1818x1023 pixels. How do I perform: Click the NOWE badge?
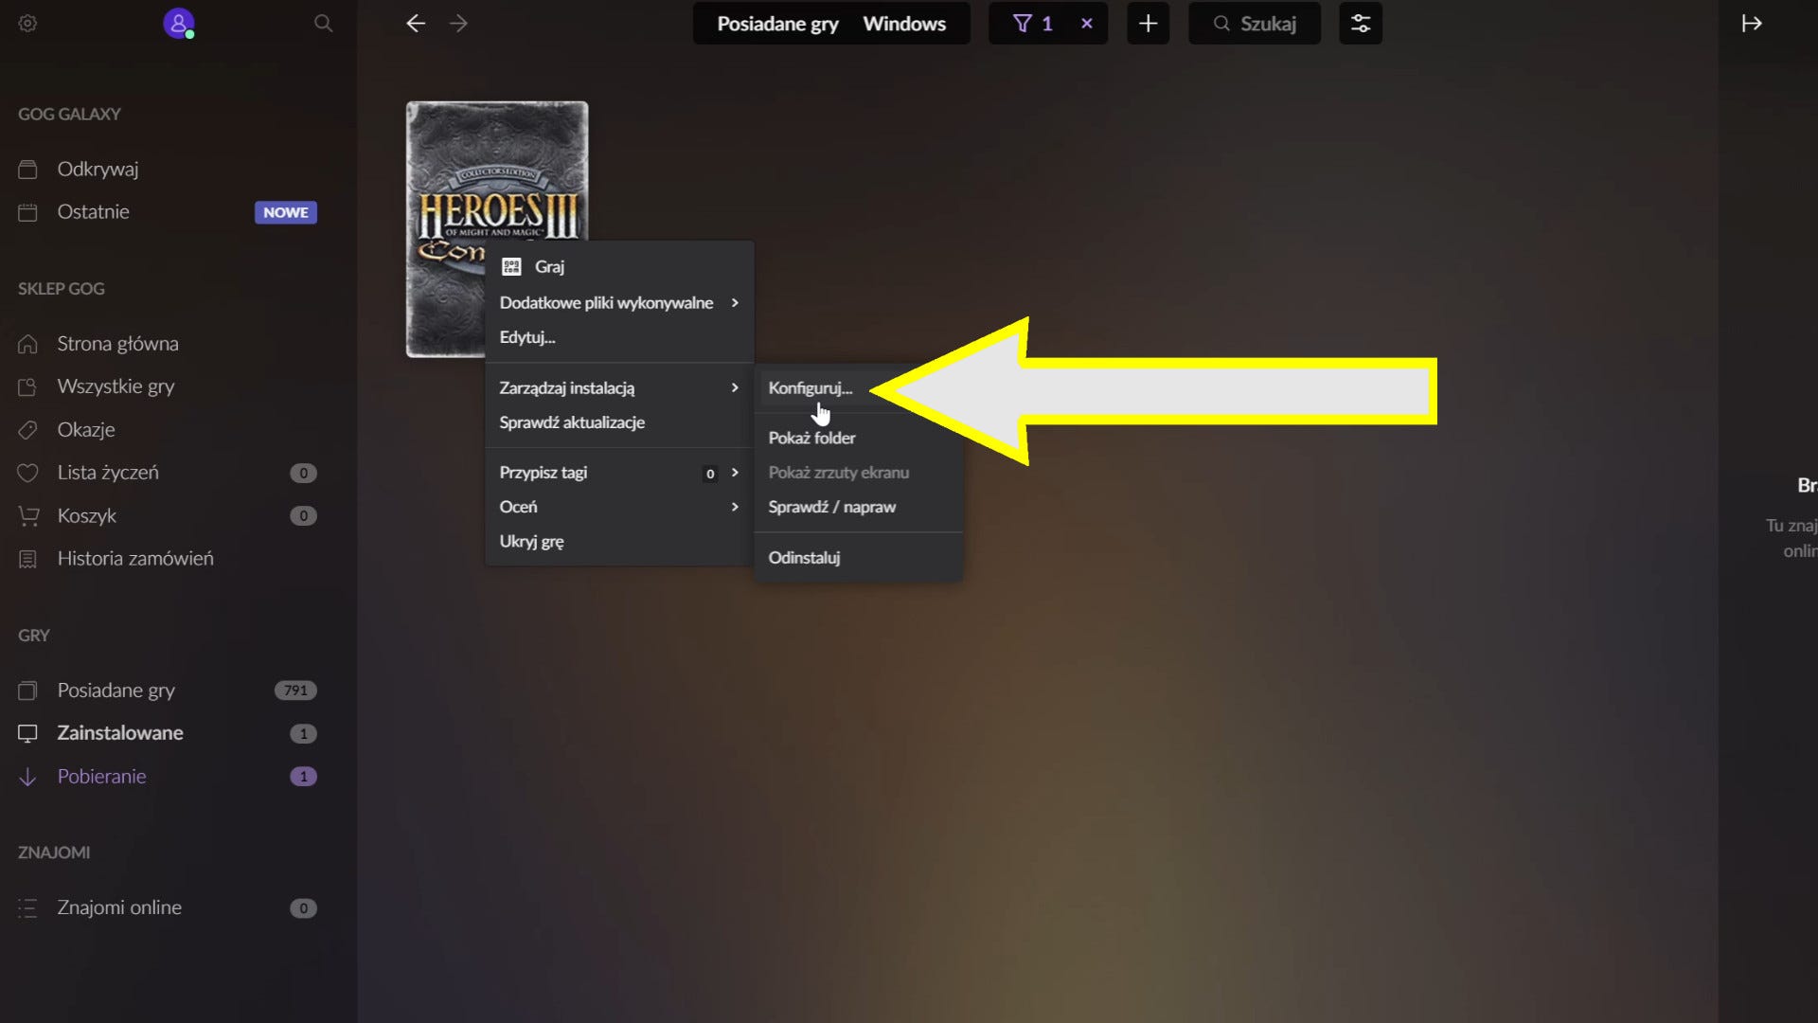coord(286,212)
